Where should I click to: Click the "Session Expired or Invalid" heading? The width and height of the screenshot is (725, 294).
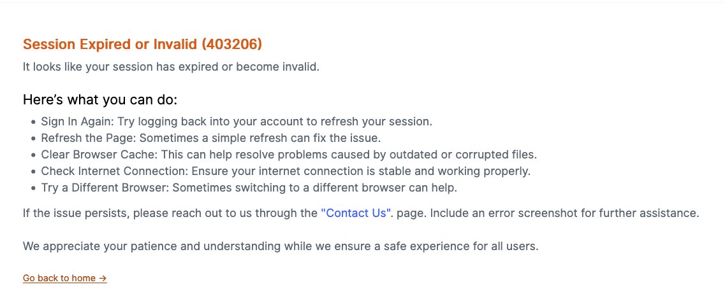click(110, 45)
